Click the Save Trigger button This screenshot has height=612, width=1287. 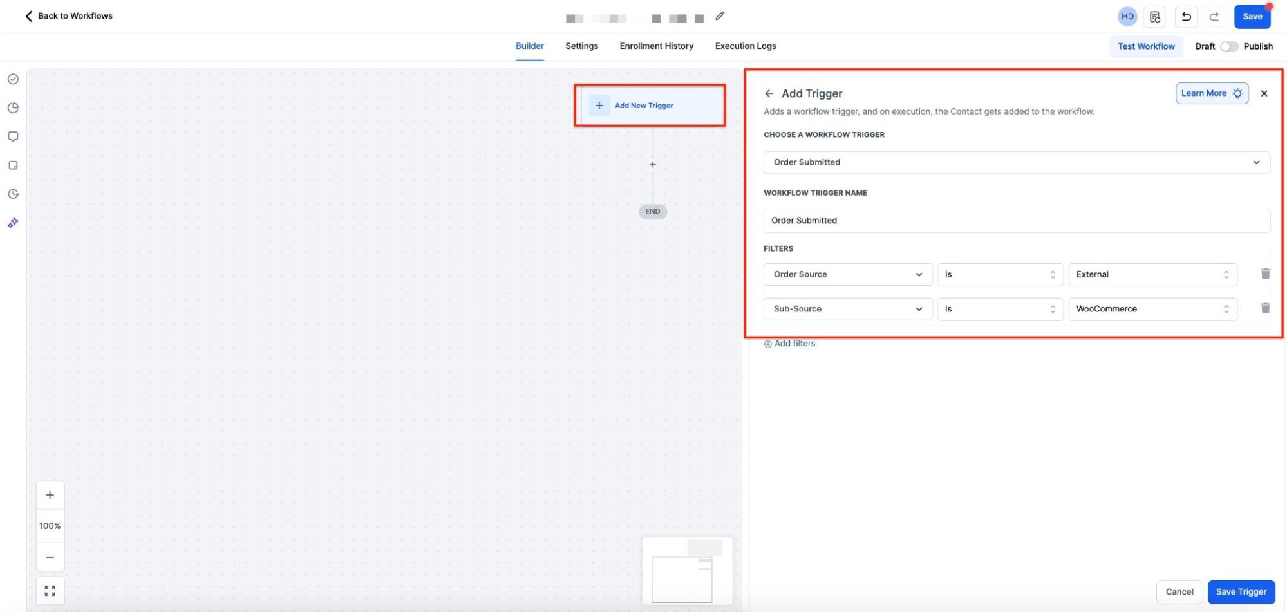[x=1241, y=592]
